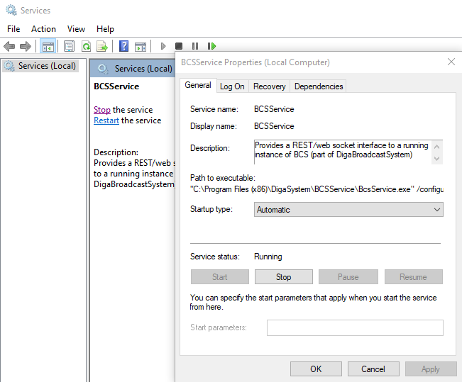Screen dimensions: 462x382
Task: Click the Restart the service link
Action: click(x=106, y=120)
